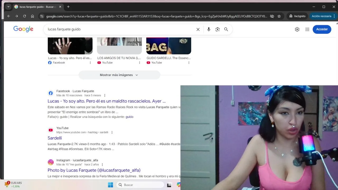Open more options for Facebook result
This screenshot has height=190, width=338.
pyautogui.click(x=105, y=95)
